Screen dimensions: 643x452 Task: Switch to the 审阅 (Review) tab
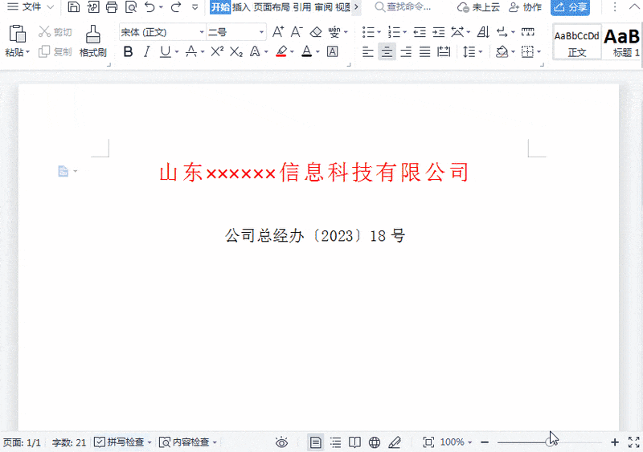pyautogui.click(x=324, y=7)
